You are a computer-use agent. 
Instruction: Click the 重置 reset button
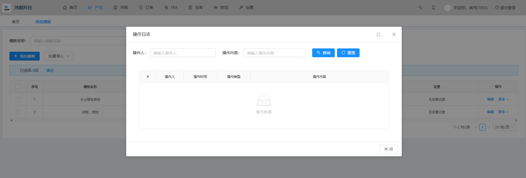[348, 53]
